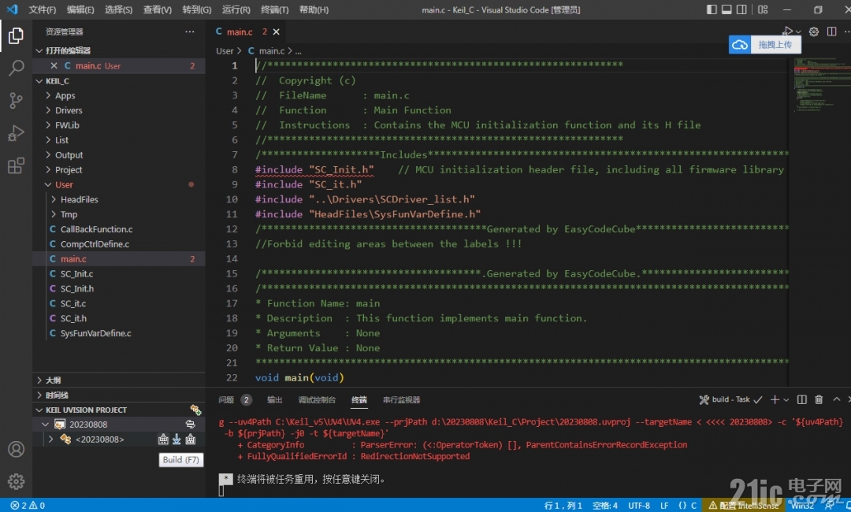The height and width of the screenshot is (512, 851).
Task: Click the Download target arrow icon
Action: (177, 440)
